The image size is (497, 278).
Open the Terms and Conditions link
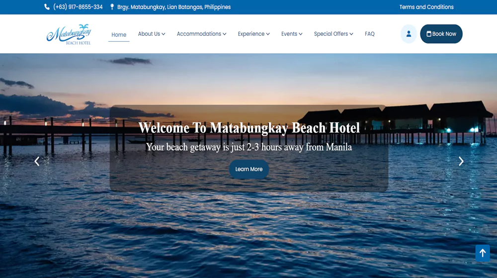[426, 7]
